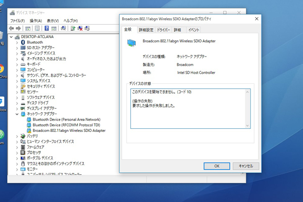Open the ヘルプ(H) menu
The image size is (303, 202).
tap(71, 21)
